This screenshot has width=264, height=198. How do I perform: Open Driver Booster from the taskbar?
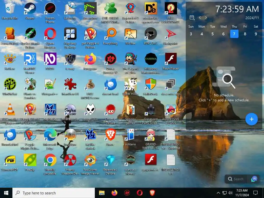click(x=127, y=193)
